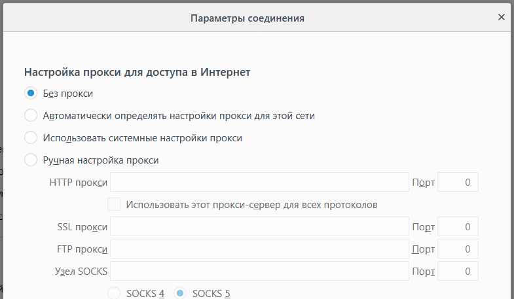Click the FTP proxy Порт field
This screenshot has height=299, width=514.
458,249
